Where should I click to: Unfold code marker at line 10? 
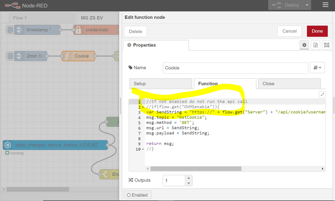(143, 149)
